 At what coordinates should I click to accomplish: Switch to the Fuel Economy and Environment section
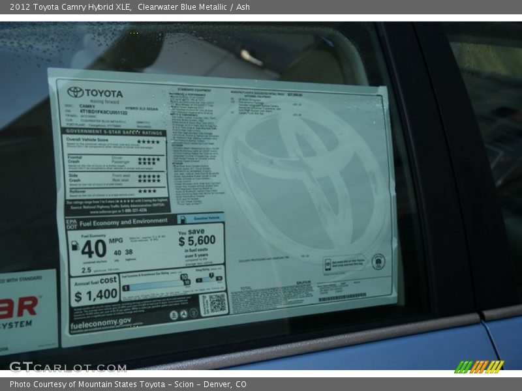point(123,222)
